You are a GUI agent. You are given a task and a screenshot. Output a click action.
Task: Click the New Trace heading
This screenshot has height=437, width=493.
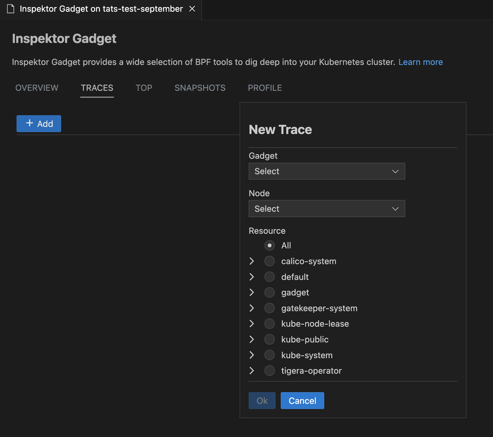coord(280,129)
